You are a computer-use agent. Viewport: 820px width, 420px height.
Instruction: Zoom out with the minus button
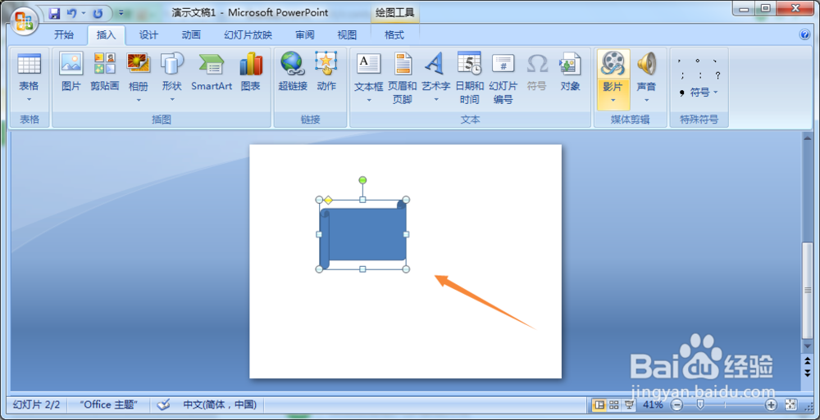click(x=676, y=404)
